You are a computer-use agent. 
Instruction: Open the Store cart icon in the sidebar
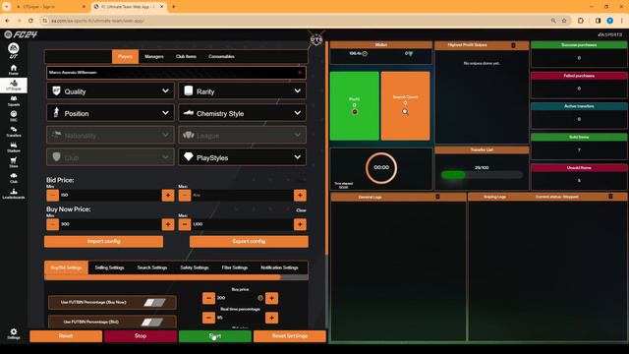(x=13, y=162)
